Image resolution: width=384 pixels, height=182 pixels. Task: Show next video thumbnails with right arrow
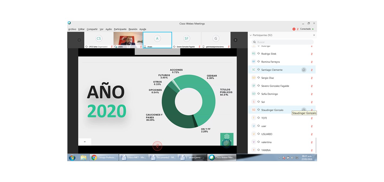[x=235, y=40]
